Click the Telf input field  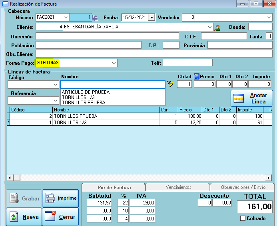(187, 63)
